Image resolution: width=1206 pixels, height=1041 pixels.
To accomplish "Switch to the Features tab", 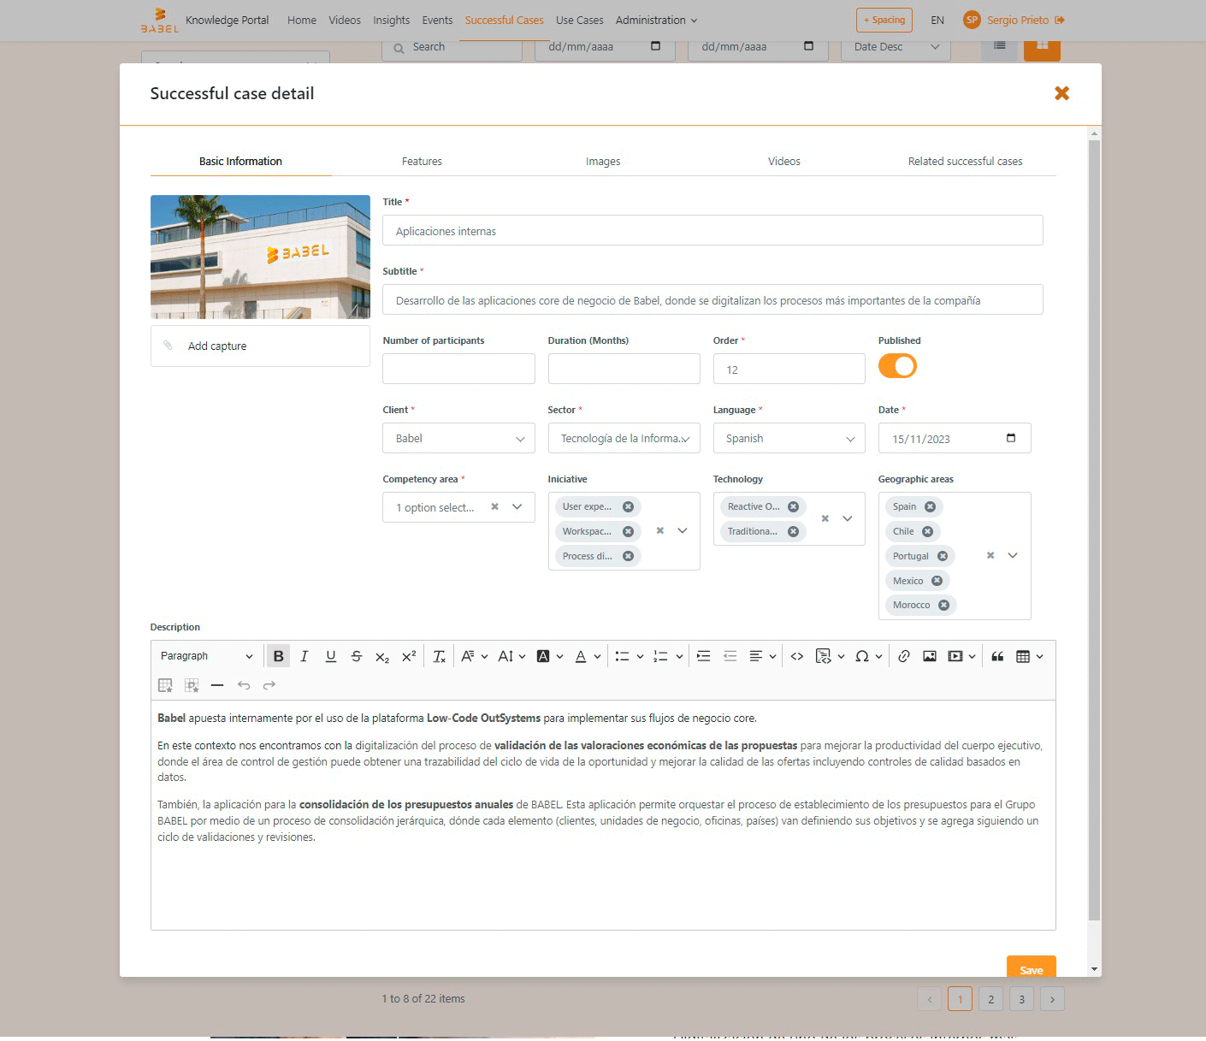I will click(422, 161).
